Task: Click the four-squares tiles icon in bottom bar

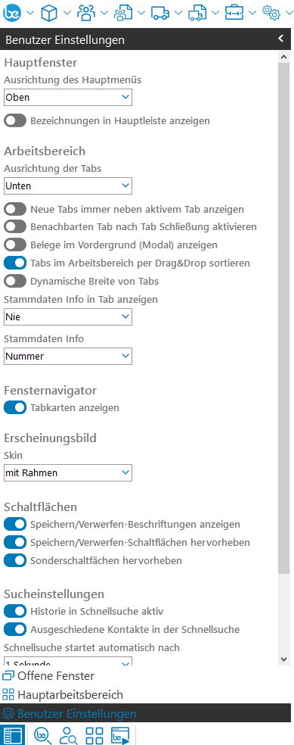Action: tap(94, 735)
